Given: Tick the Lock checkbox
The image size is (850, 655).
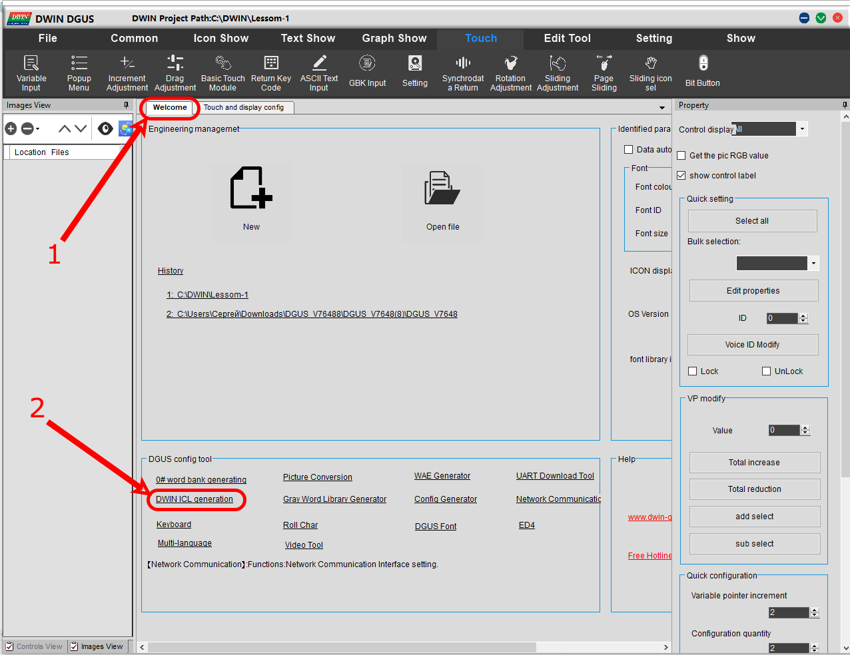Looking at the screenshot, I should (x=693, y=371).
